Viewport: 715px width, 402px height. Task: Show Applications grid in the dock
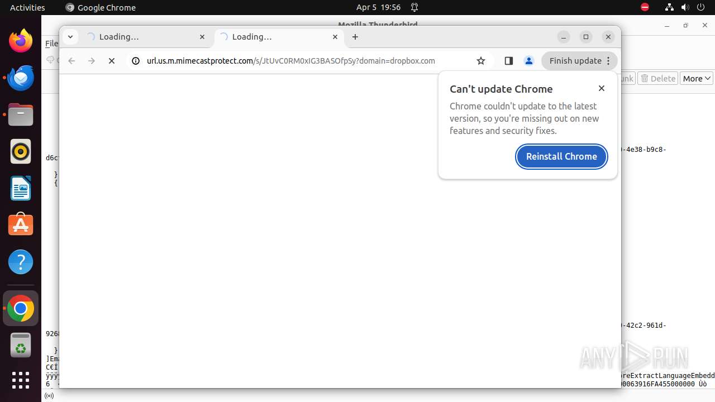21,380
